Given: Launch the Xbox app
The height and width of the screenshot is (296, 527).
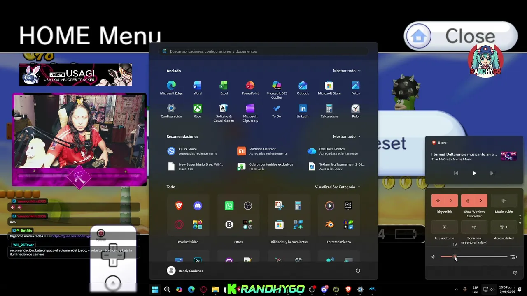Looking at the screenshot, I should click(x=198, y=111).
